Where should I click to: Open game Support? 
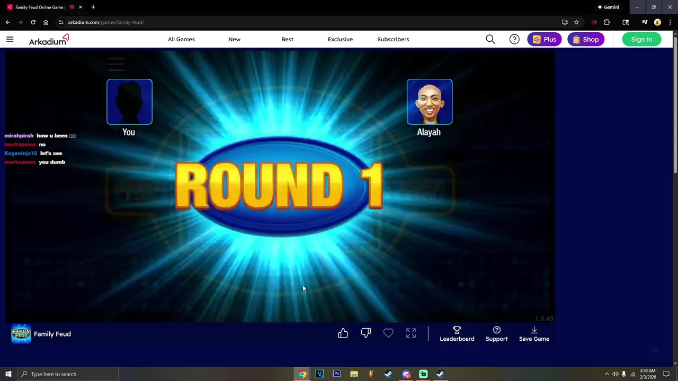pyautogui.click(x=497, y=334)
